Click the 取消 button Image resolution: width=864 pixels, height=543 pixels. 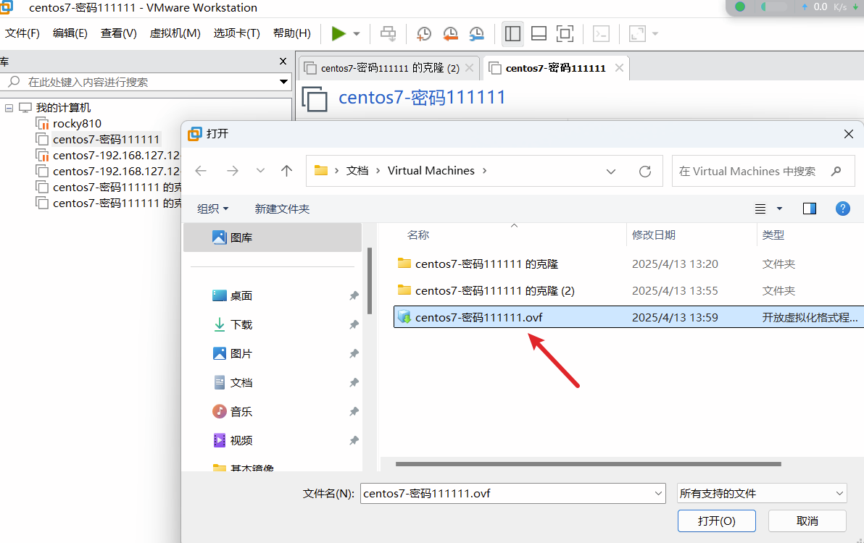807,521
